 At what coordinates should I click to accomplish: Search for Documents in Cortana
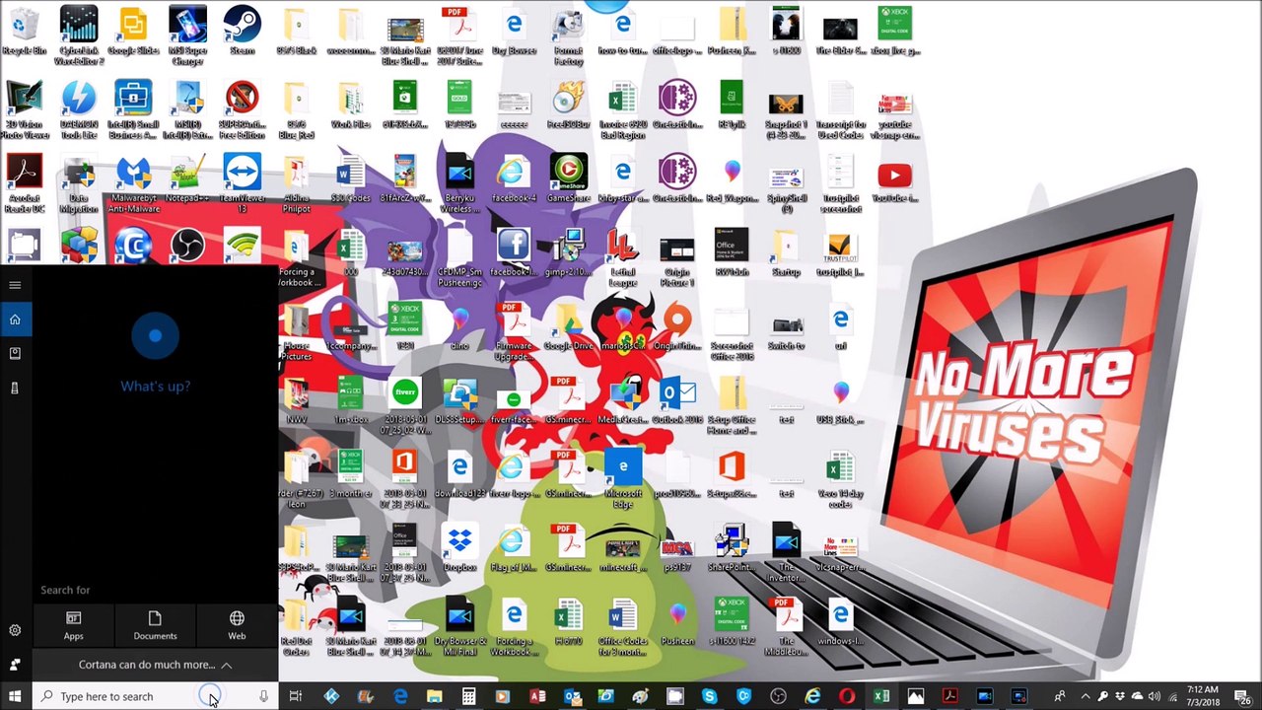(155, 625)
